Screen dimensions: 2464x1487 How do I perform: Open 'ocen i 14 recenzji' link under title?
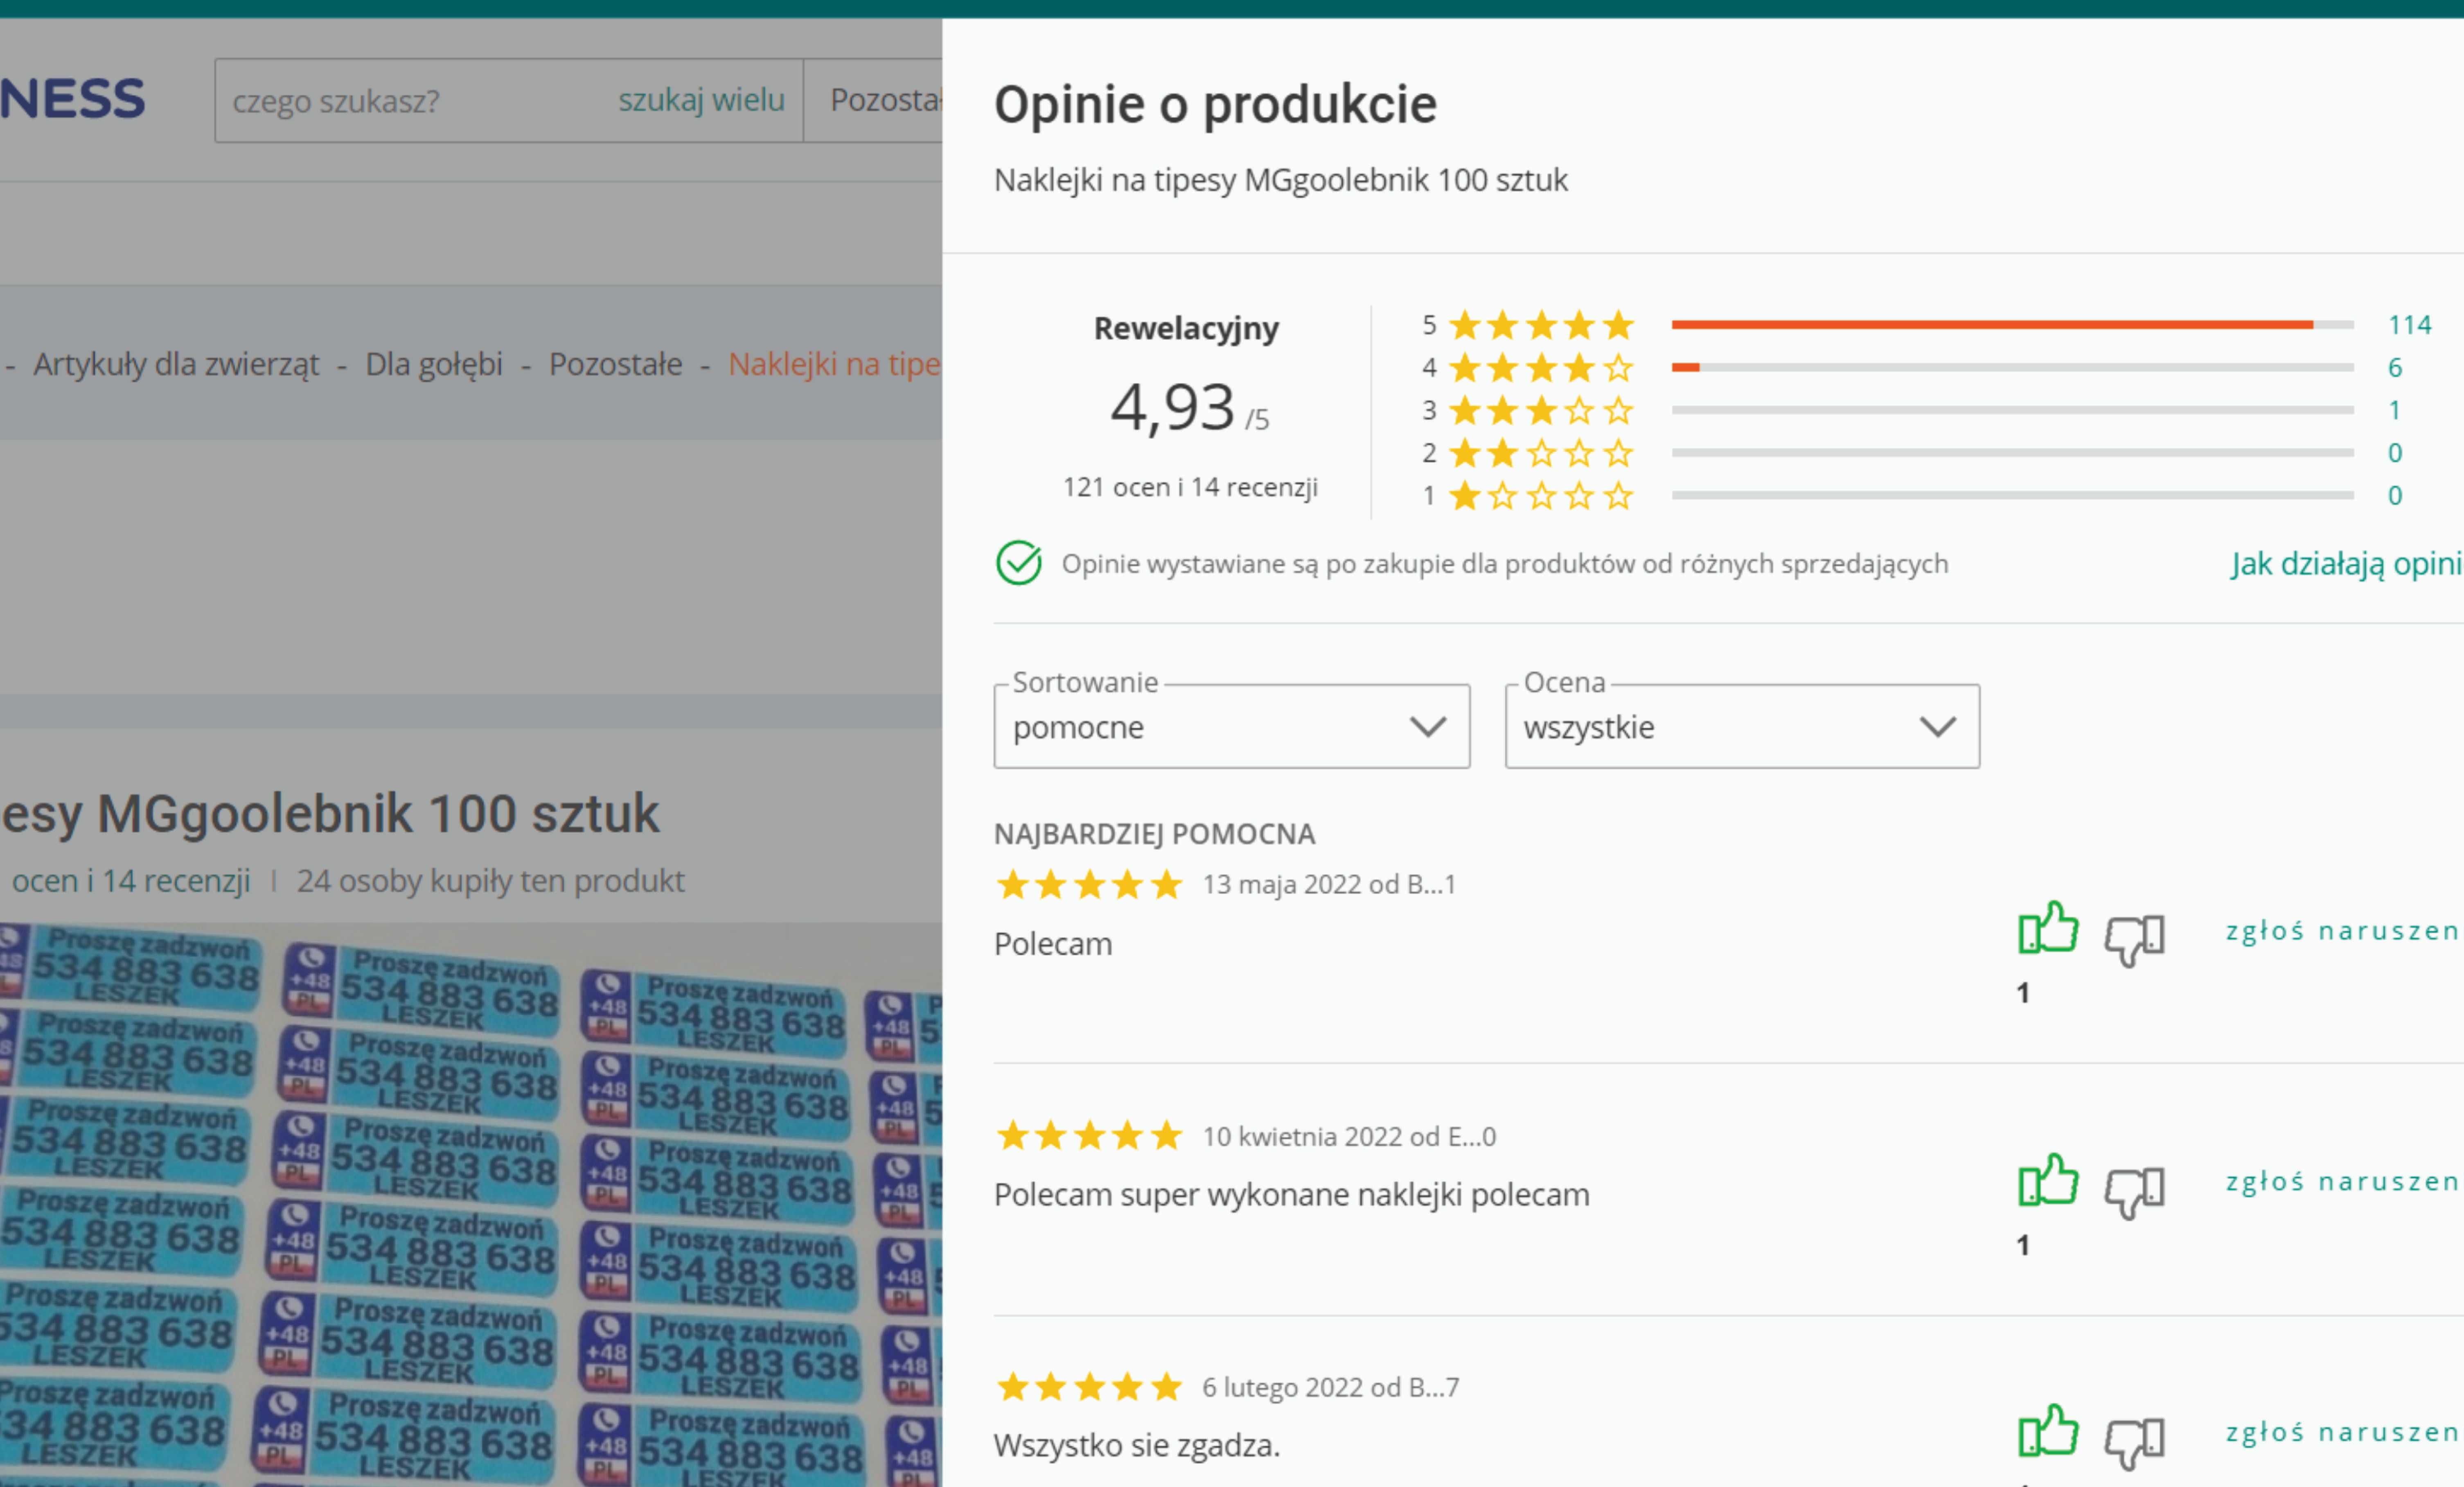130,881
